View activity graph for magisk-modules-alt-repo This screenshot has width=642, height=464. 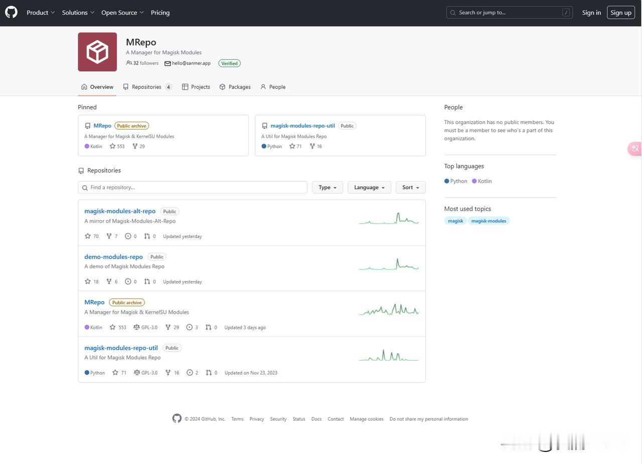[389, 218]
